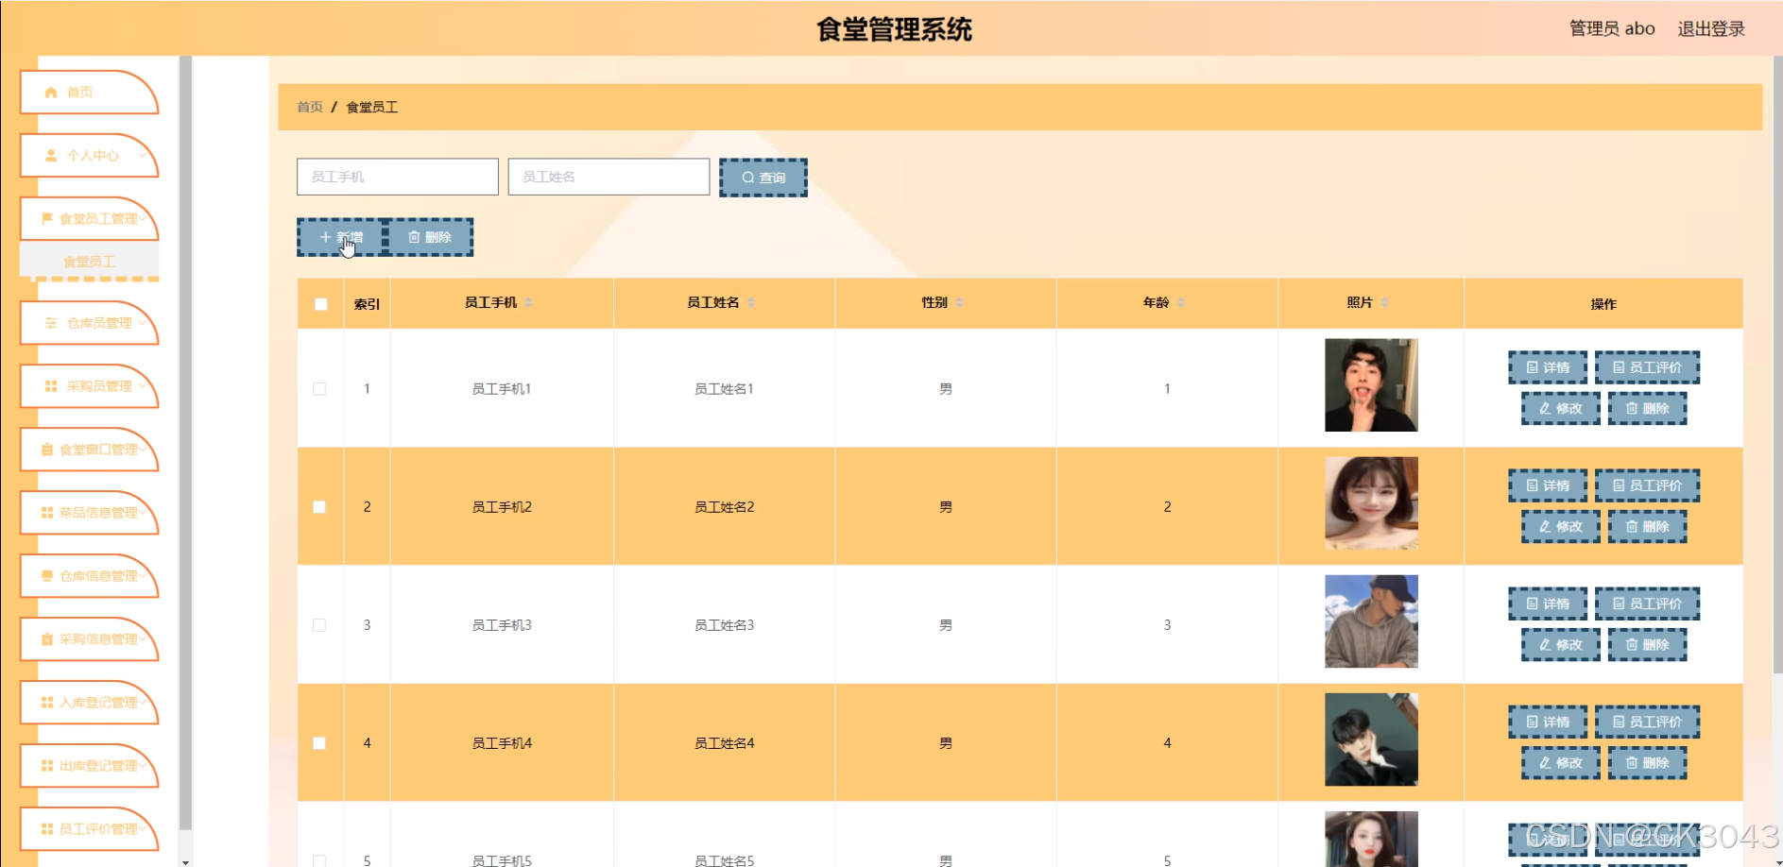The width and height of the screenshot is (1783, 867).
Task: Click the magnifier icon inside 查询 button
Action: 747,178
